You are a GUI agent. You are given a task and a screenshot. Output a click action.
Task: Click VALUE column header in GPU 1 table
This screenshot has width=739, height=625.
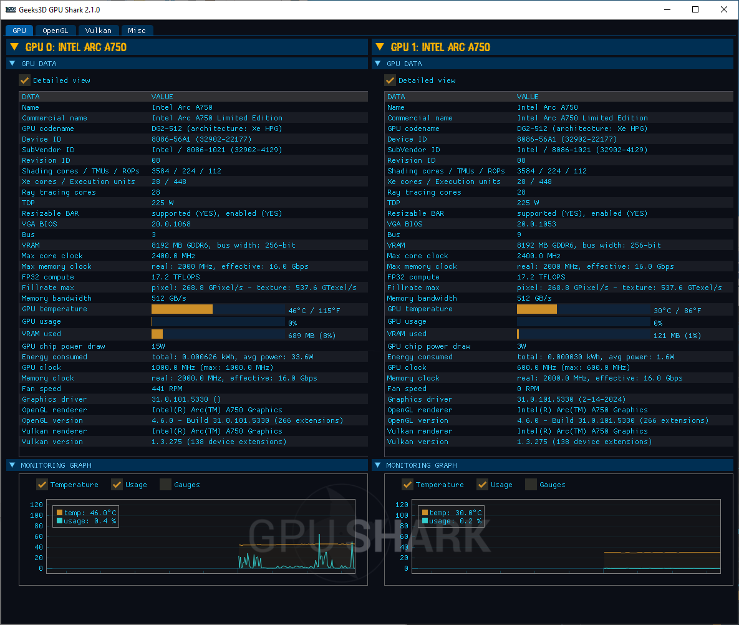coord(528,97)
